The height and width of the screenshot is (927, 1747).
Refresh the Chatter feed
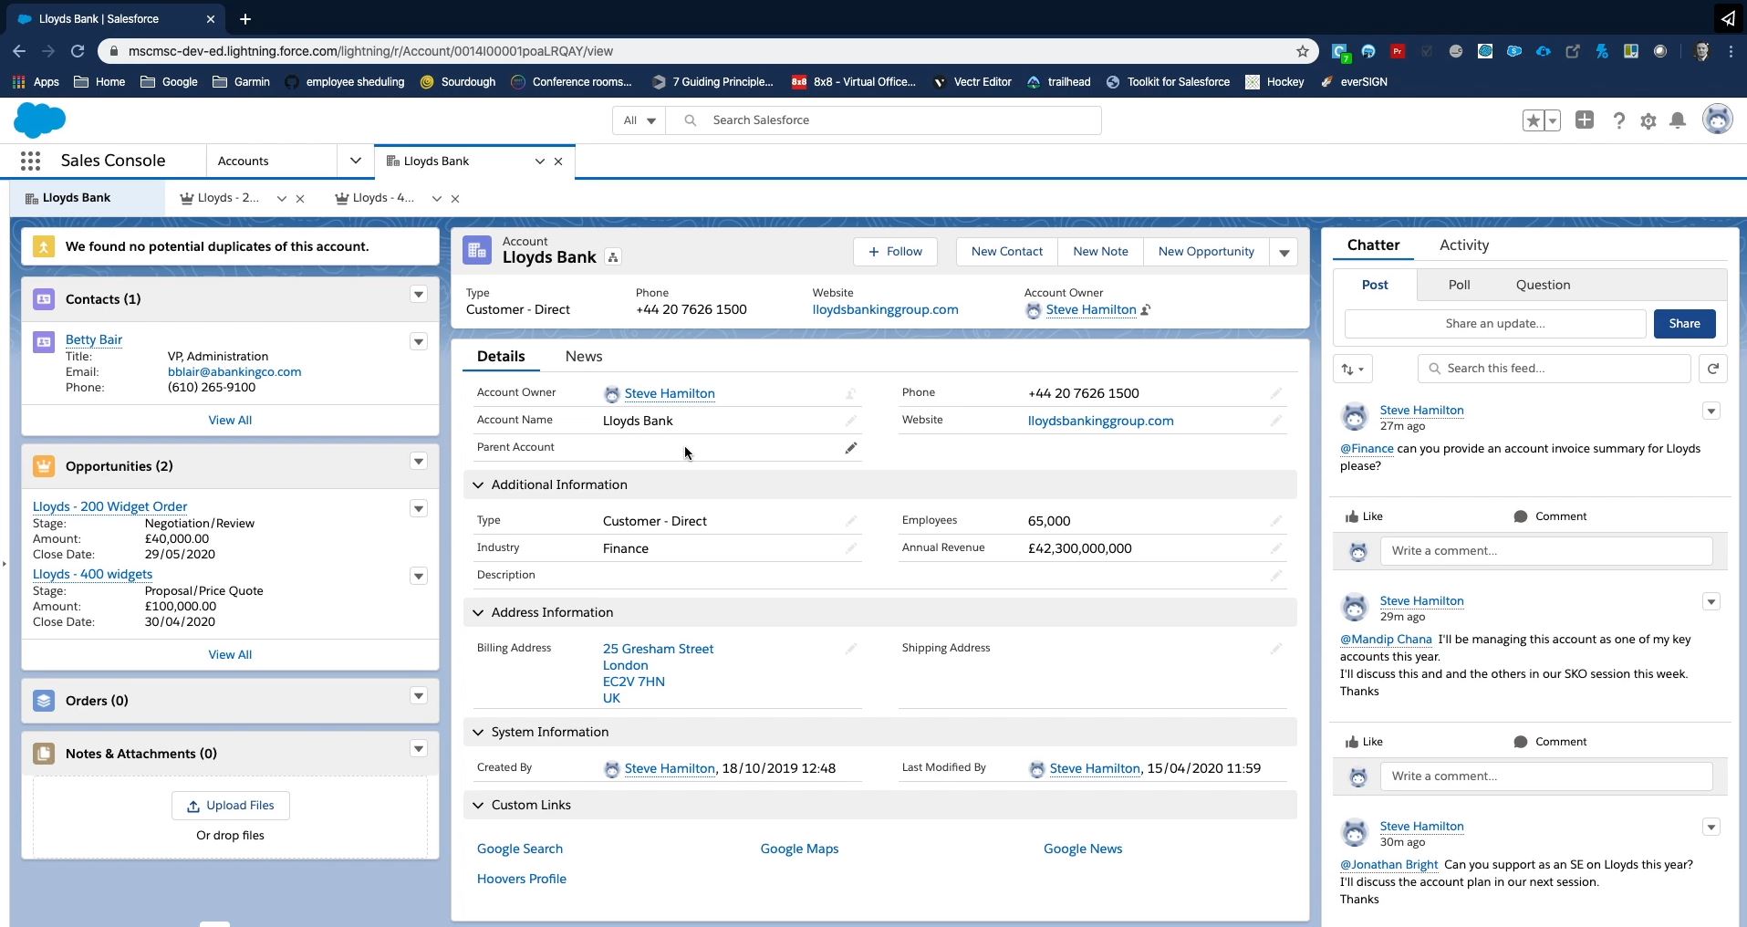click(x=1712, y=369)
